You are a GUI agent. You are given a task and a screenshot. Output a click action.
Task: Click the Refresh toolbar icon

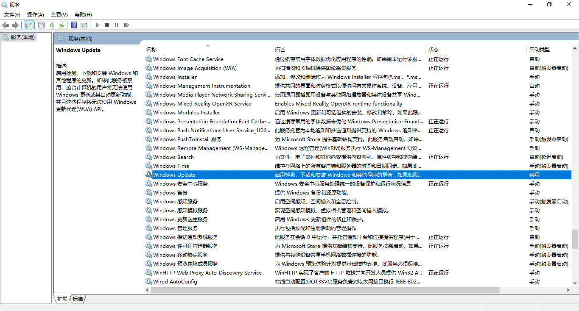pos(51,25)
